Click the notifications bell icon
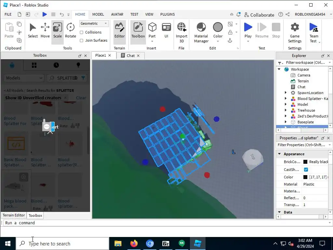The width and height of the screenshot is (333, 250). click(x=238, y=14)
